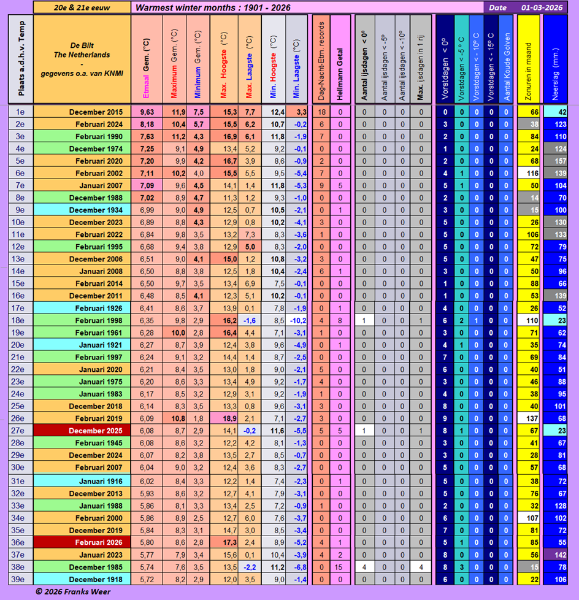Select the "Etmaal Gem. (°C)" column header
579x600 pixels.
pos(146,60)
